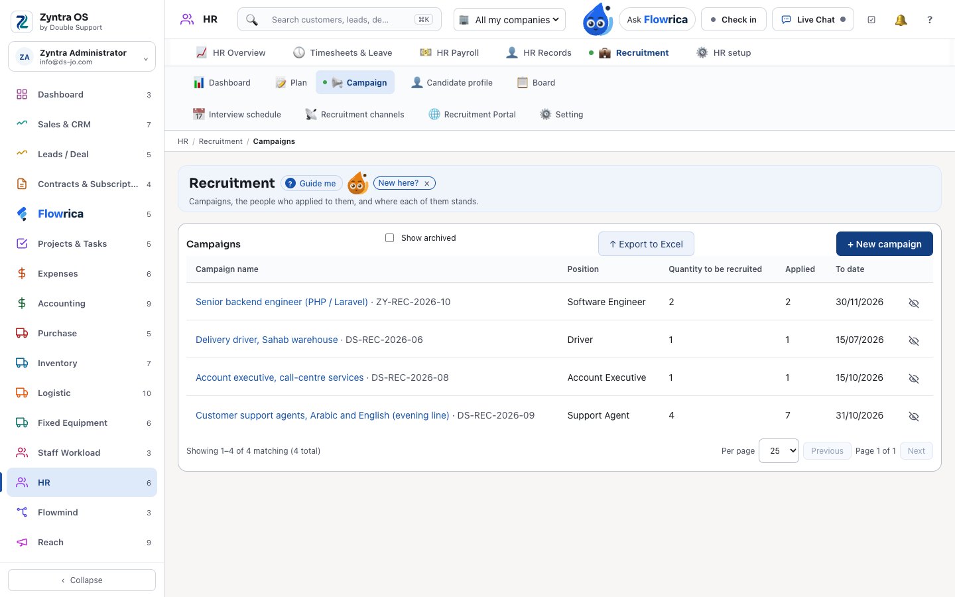Open the Expenses sidebar item
The width and height of the screenshot is (955, 597).
pyautogui.click(x=82, y=274)
